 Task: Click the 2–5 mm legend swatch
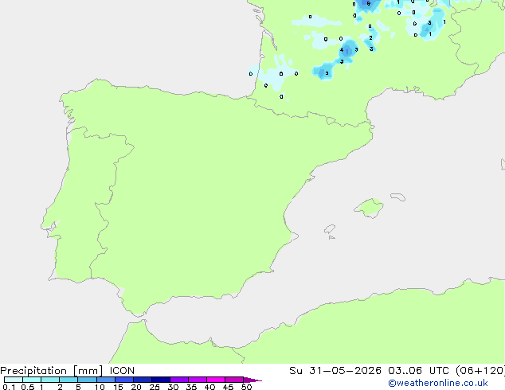coord(69,380)
